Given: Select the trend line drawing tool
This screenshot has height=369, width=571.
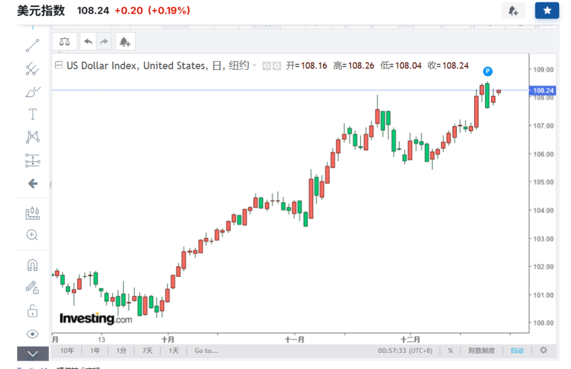Looking at the screenshot, I should click(32, 46).
